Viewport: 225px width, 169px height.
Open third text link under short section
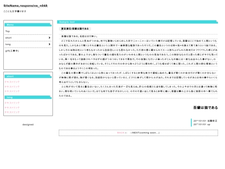(12, 91)
